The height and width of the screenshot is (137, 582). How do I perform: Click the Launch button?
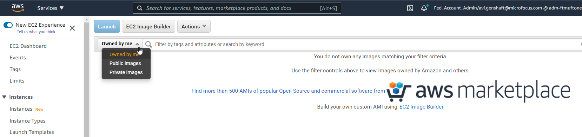[107, 26]
